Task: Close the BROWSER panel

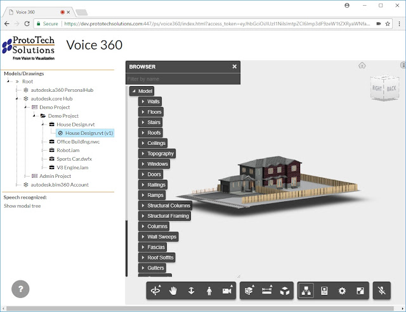Action: [x=235, y=66]
